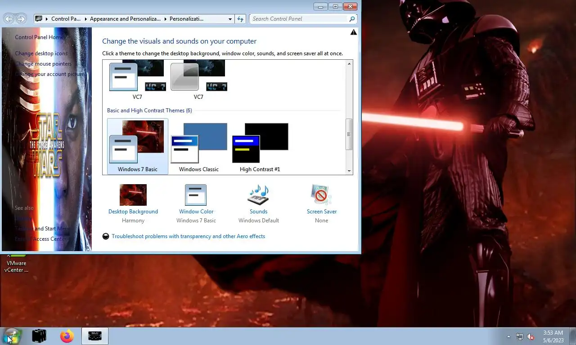The width and height of the screenshot is (576, 345).
Task: Click the Window Color text link
Action: (x=196, y=212)
